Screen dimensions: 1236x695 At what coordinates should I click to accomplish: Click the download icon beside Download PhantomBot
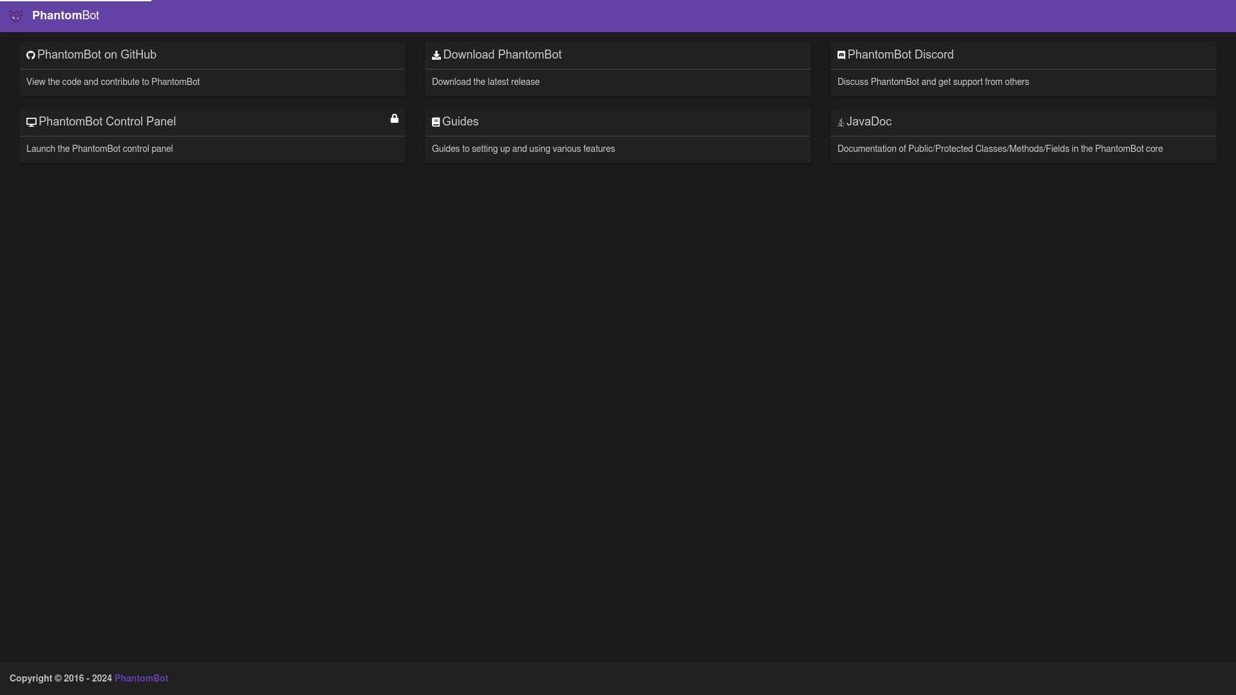pyautogui.click(x=436, y=55)
